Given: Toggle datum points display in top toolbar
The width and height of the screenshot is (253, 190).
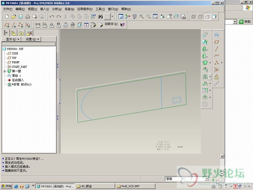Looking at the screenshot, I should click(x=20, y=25).
